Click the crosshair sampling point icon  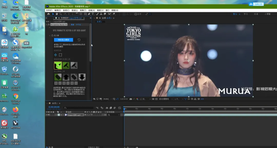(55, 55)
